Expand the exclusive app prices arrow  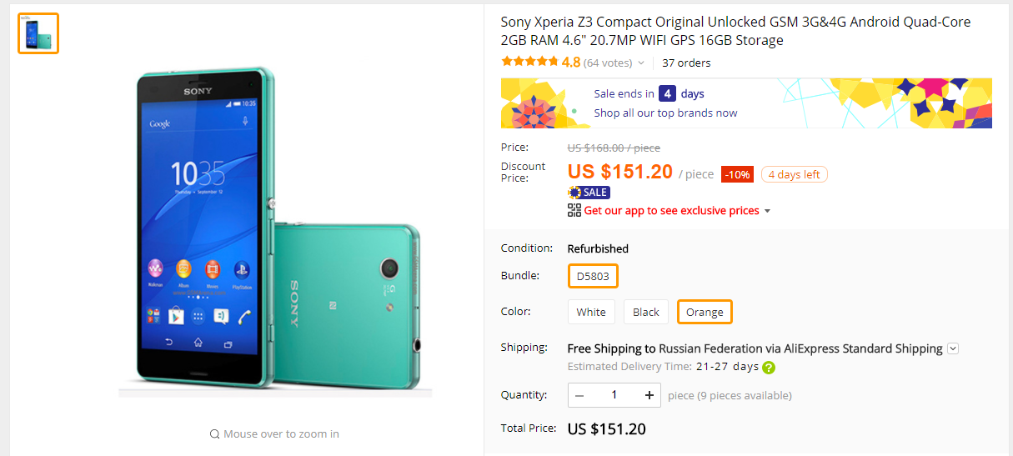767,211
